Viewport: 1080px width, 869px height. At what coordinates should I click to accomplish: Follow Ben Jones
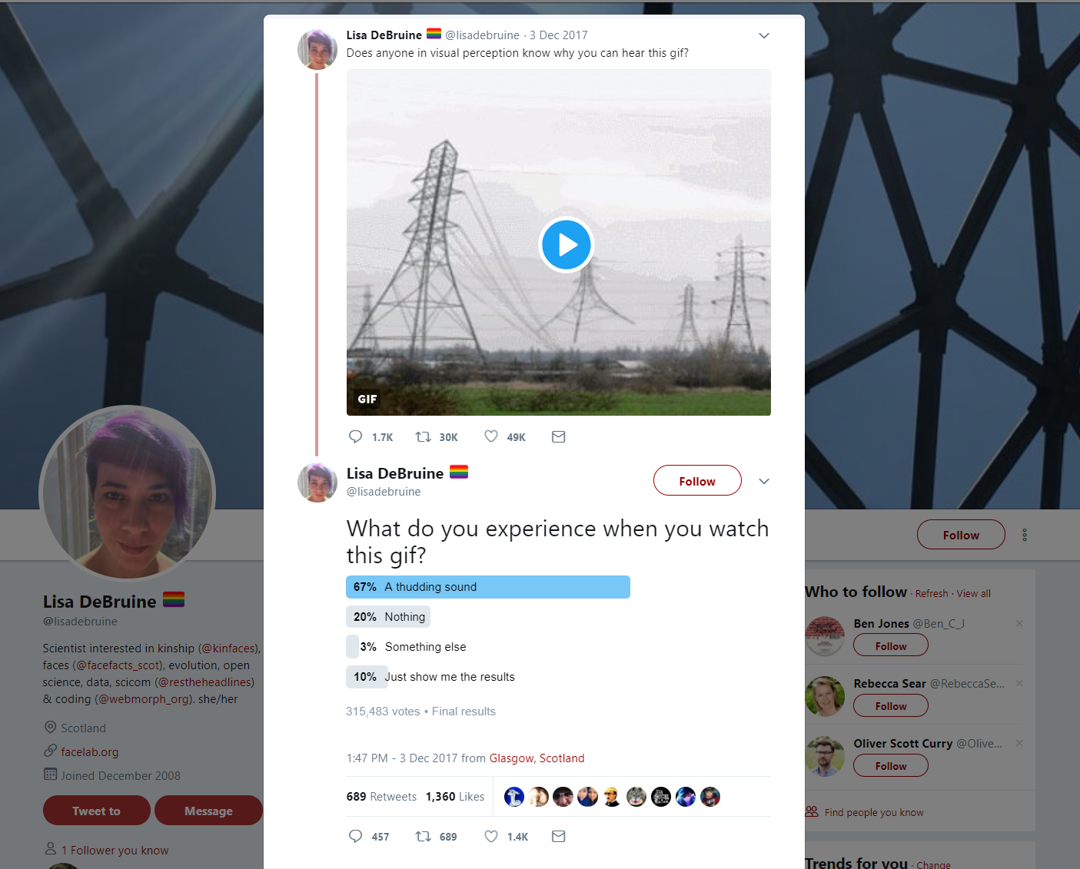890,646
